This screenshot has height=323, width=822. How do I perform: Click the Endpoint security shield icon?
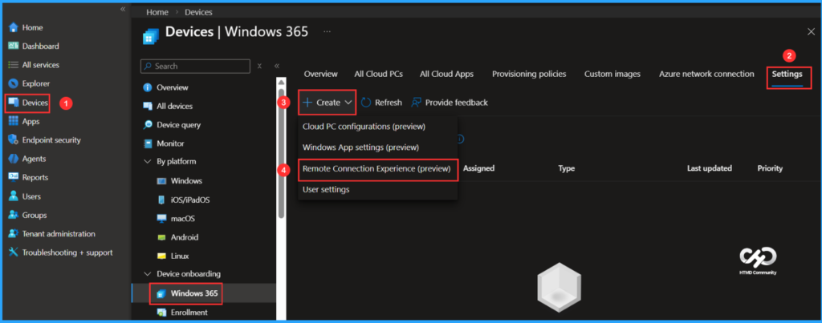(14, 139)
